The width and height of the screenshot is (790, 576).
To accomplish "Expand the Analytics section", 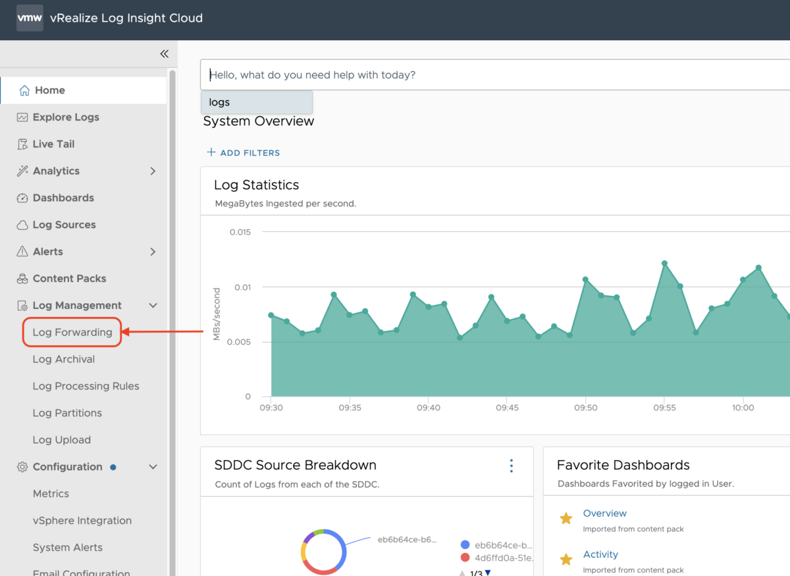I will pyautogui.click(x=153, y=171).
